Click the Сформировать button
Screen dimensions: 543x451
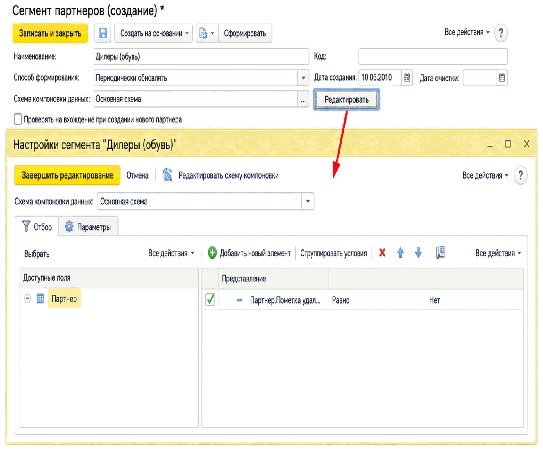click(x=245, y=33)
